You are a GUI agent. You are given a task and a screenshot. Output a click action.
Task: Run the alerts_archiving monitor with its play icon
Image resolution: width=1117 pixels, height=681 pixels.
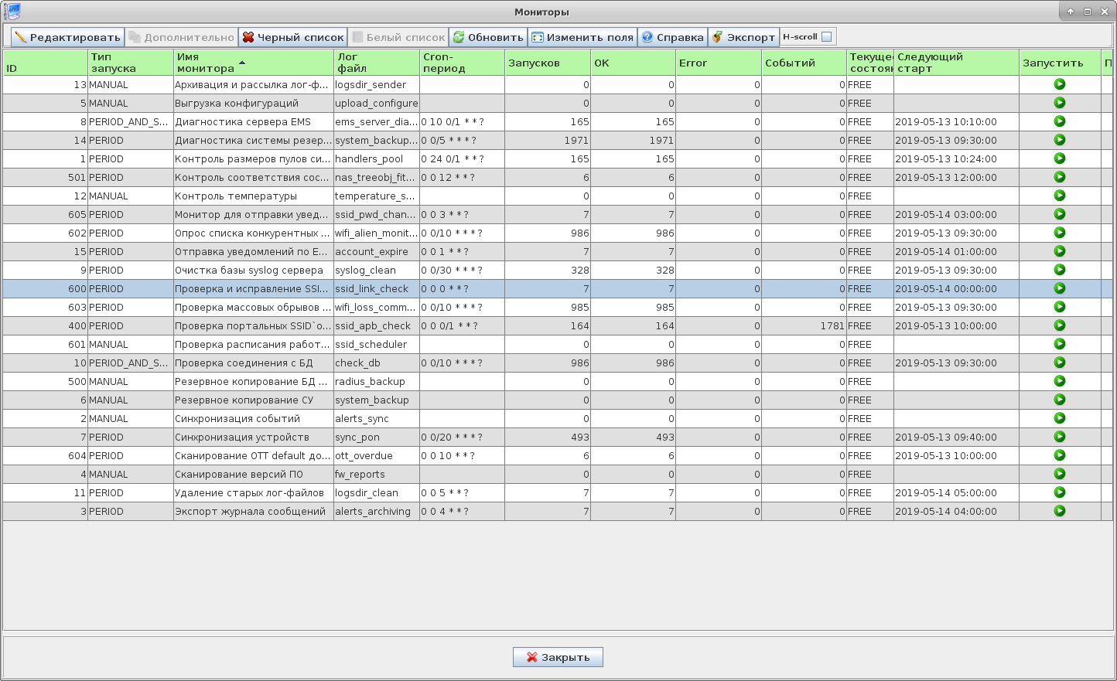click(x=1059, y=511)
